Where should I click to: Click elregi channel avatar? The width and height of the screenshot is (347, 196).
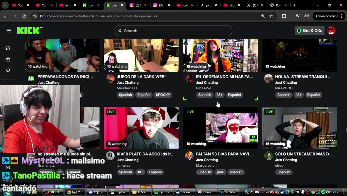tap(268, 156)
